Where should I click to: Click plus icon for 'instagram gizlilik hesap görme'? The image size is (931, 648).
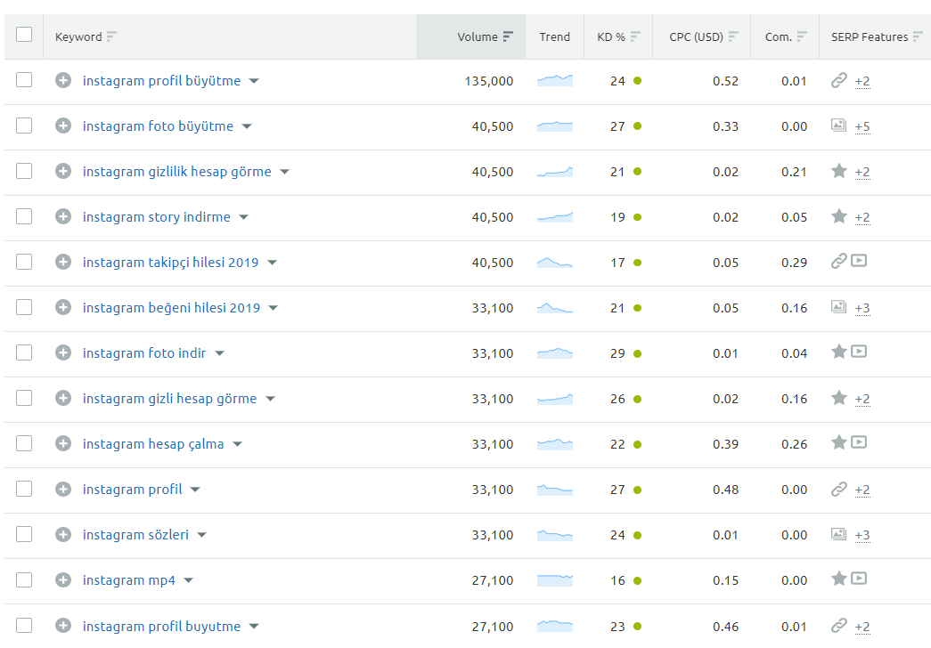click(x=63, y=171)
